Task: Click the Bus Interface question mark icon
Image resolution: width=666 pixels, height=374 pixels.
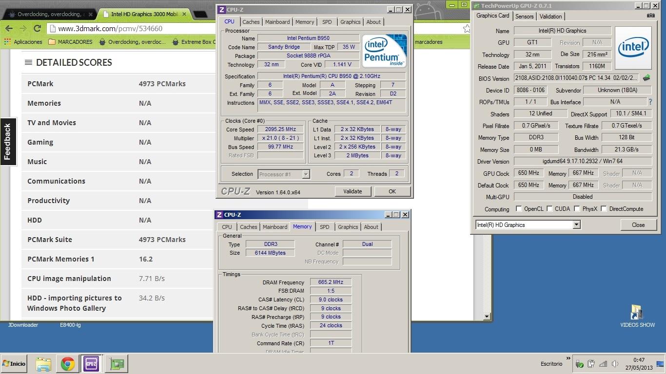Action: point(650,102)
